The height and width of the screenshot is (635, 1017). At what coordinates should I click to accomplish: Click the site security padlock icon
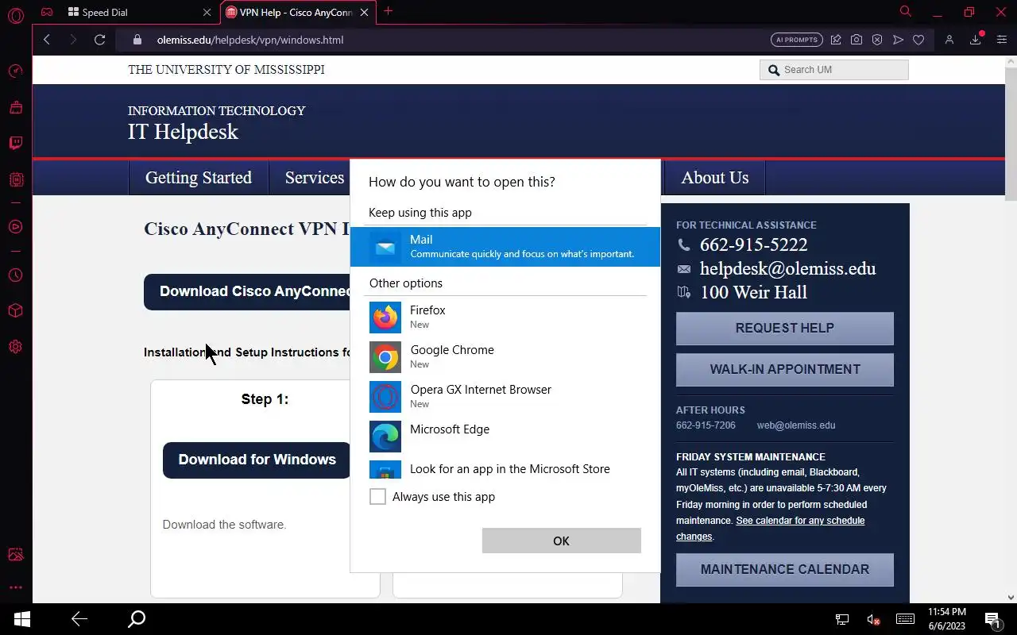pos(137,40)
